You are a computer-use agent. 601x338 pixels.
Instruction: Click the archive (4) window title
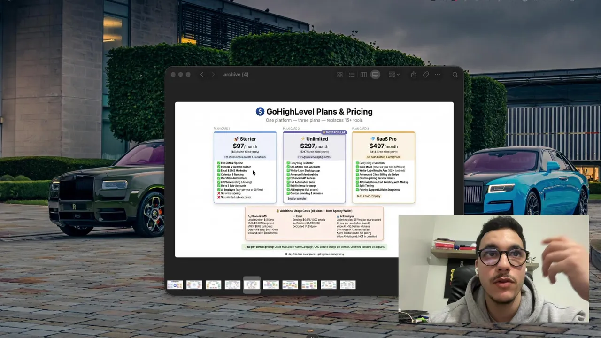click(x=236, y=75)
